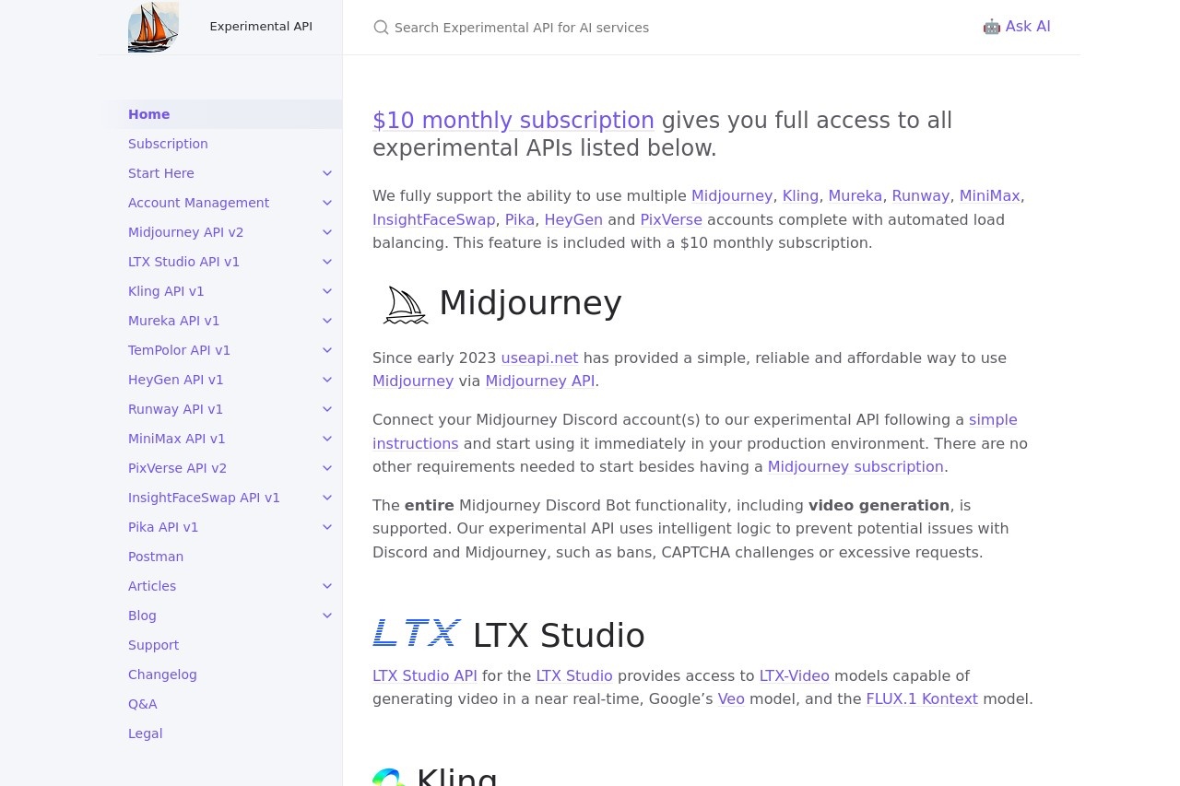Follow the Mureka link in intro paragraph
Screen dimensions: 1180x786
click(x=855, y=196)
